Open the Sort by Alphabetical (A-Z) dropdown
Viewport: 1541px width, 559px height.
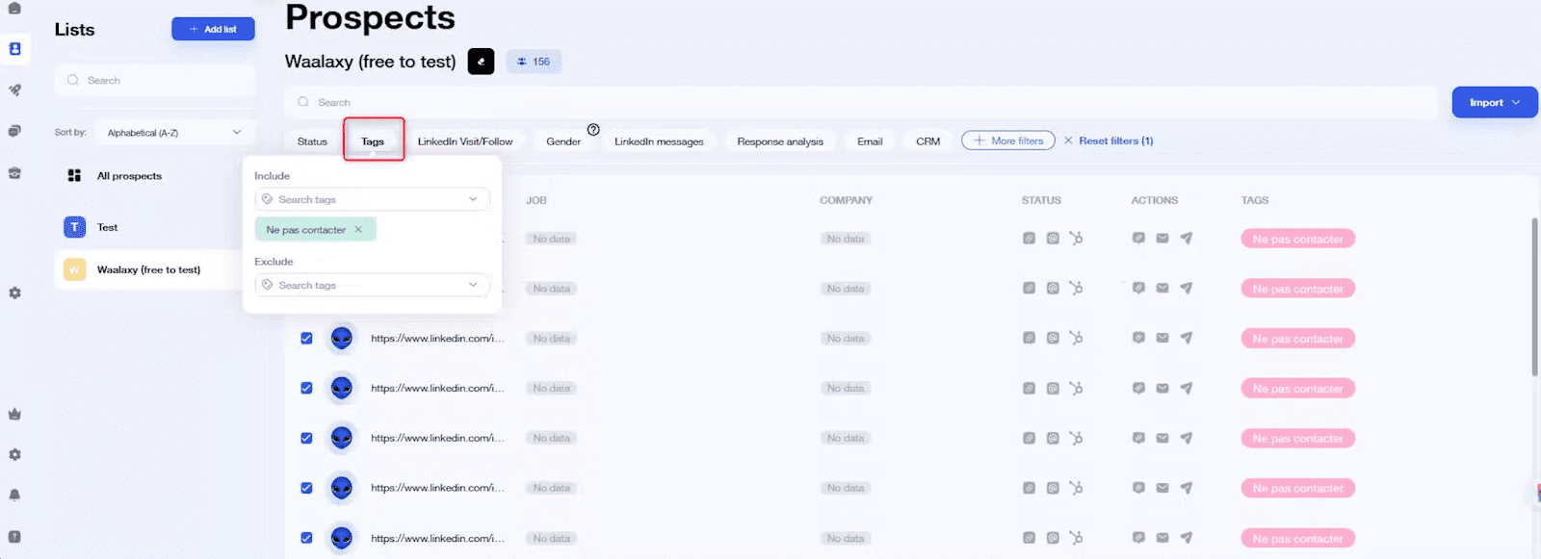click(x=173, y=133)
